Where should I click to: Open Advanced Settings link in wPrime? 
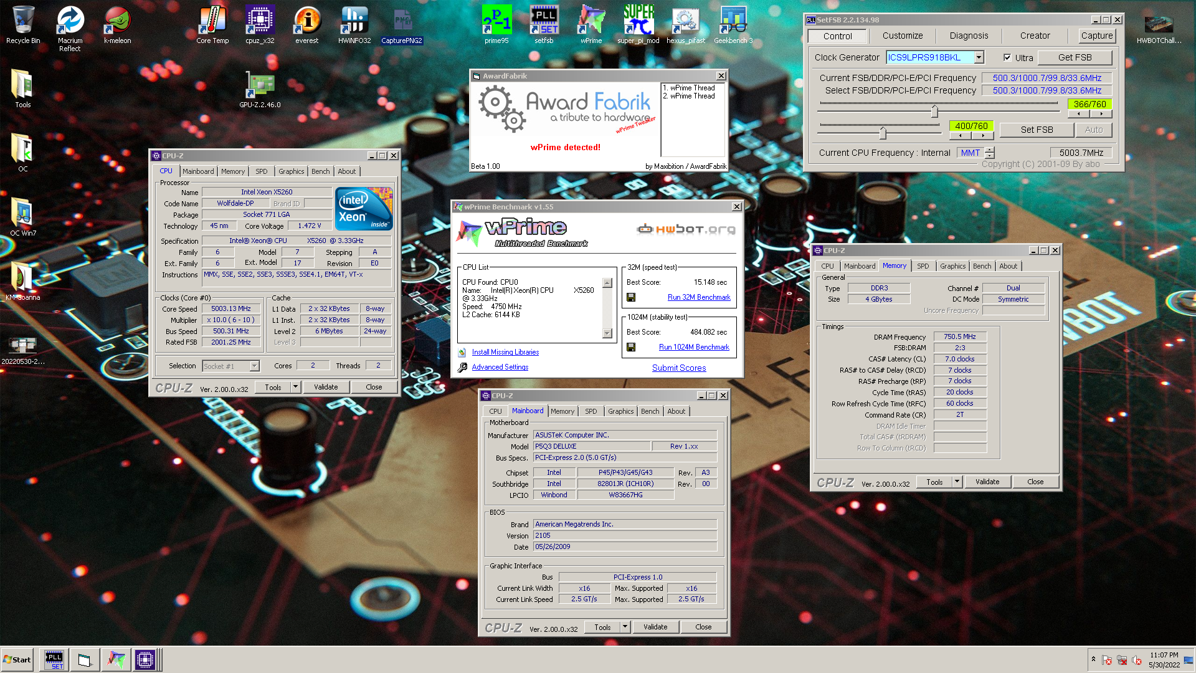[x=500, y=368]
